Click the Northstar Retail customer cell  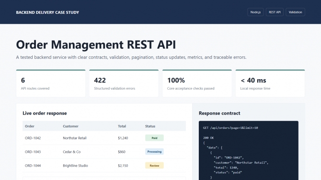[x=75, y=138]
